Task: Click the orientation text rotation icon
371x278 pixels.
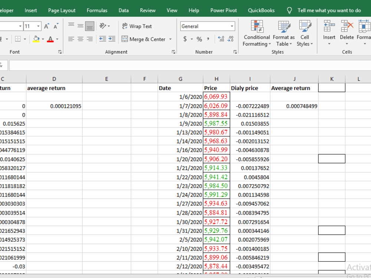Action: coord(103,26)
